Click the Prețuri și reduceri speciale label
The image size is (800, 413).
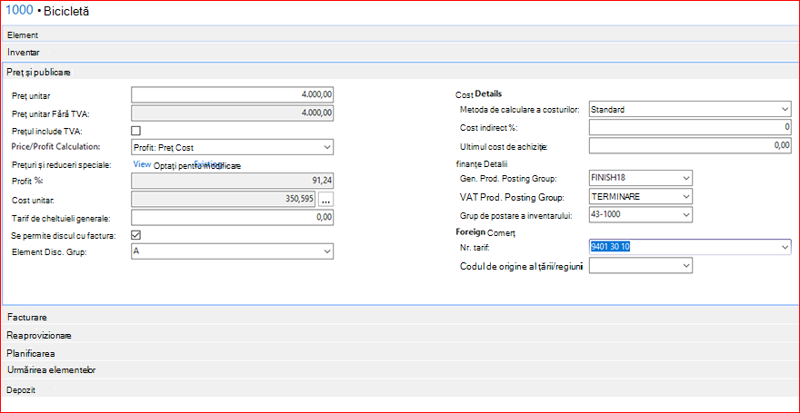coord(61,164)
